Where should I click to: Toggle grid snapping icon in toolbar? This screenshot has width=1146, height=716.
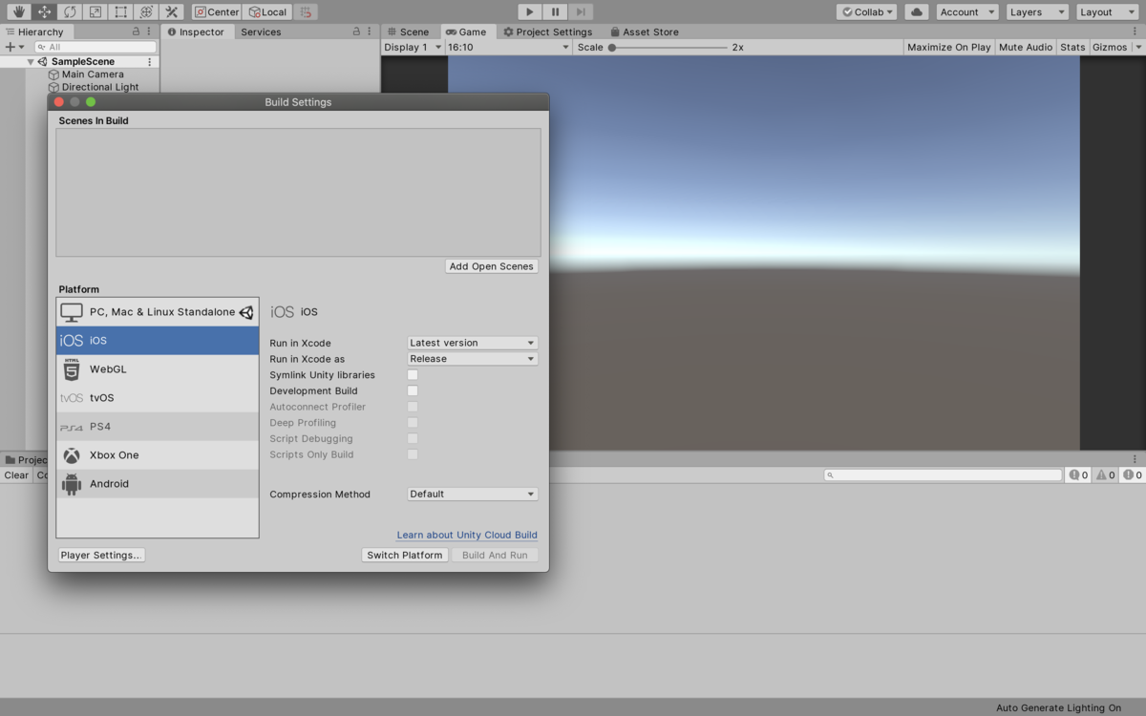coord(306,12)
